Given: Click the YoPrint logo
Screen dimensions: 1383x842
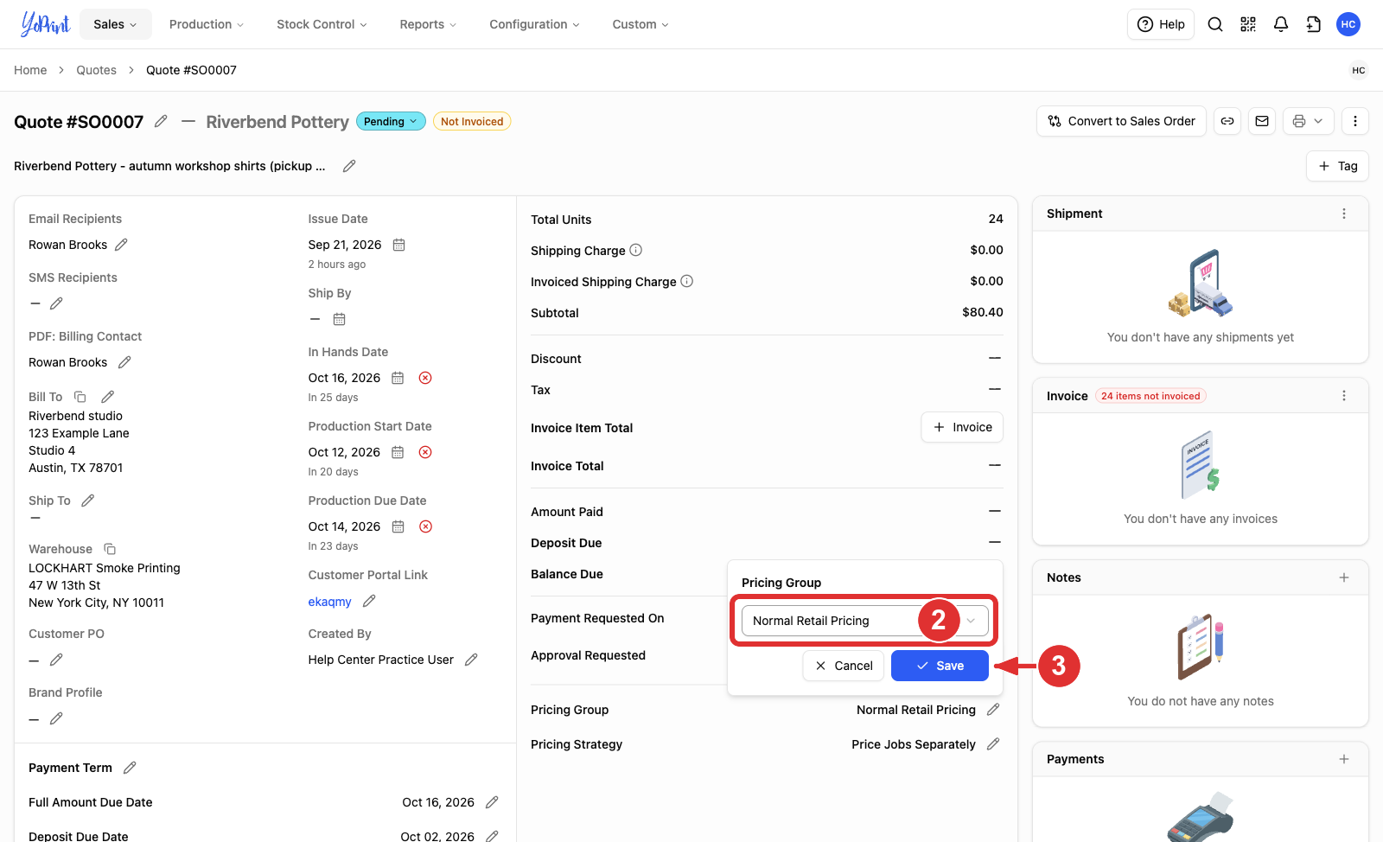Looking at the screenshot, I should tap(45, 24).
